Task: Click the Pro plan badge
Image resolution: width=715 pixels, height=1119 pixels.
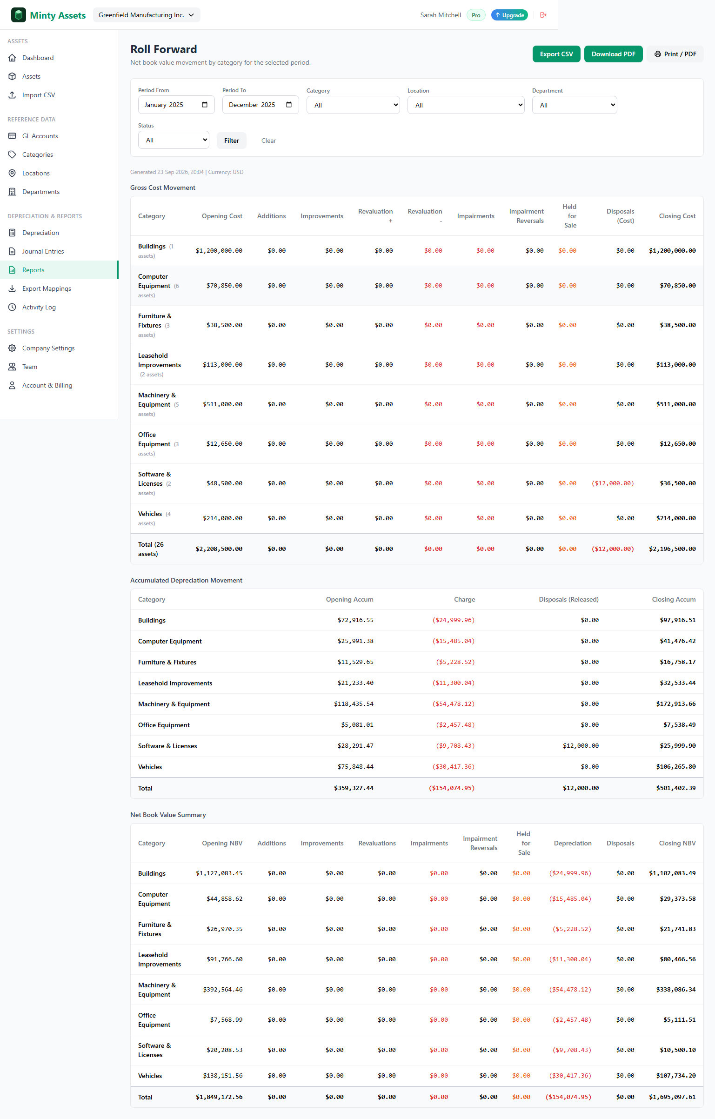Action: click(476, 15)
